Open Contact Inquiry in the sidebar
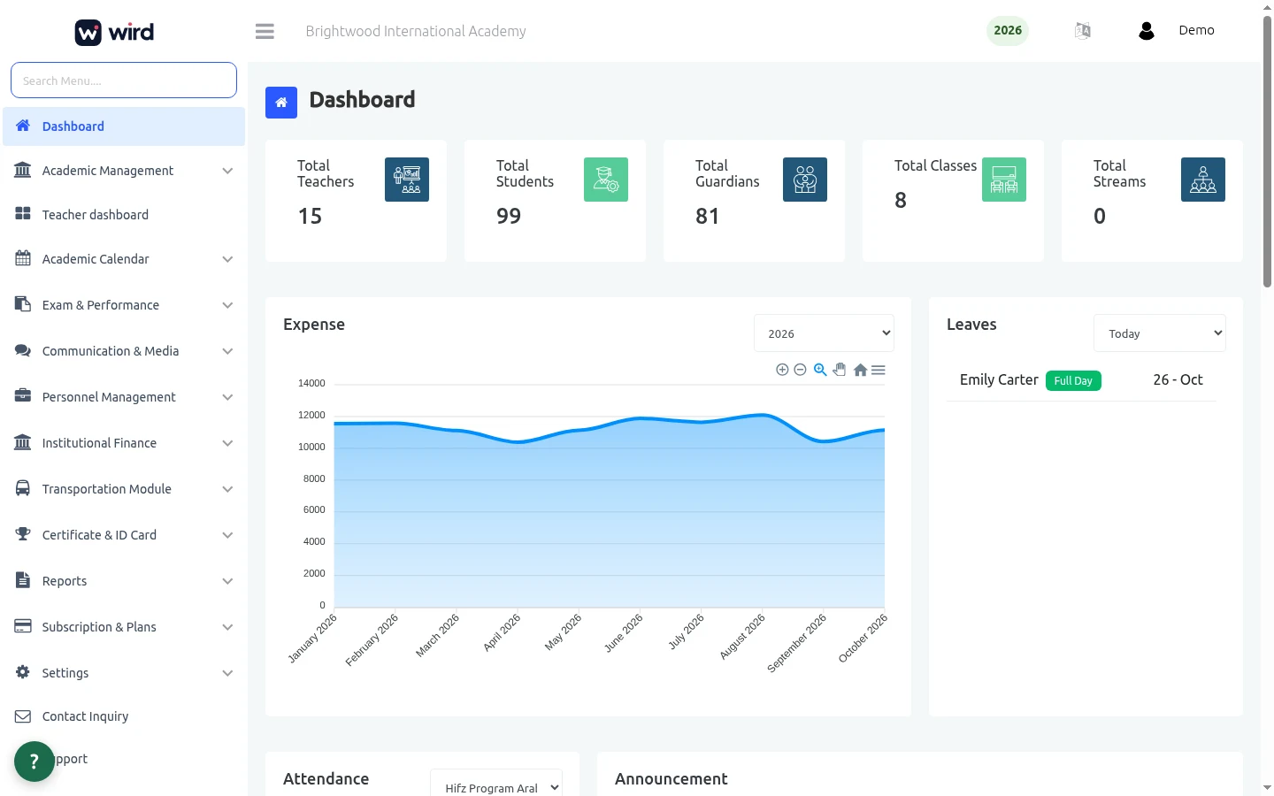This screenshot has width=1274, height=796. click(124, 716)
